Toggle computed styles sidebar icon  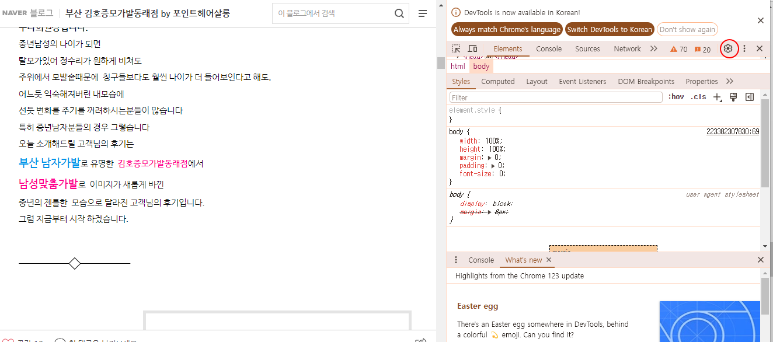(x=750, y=97)
